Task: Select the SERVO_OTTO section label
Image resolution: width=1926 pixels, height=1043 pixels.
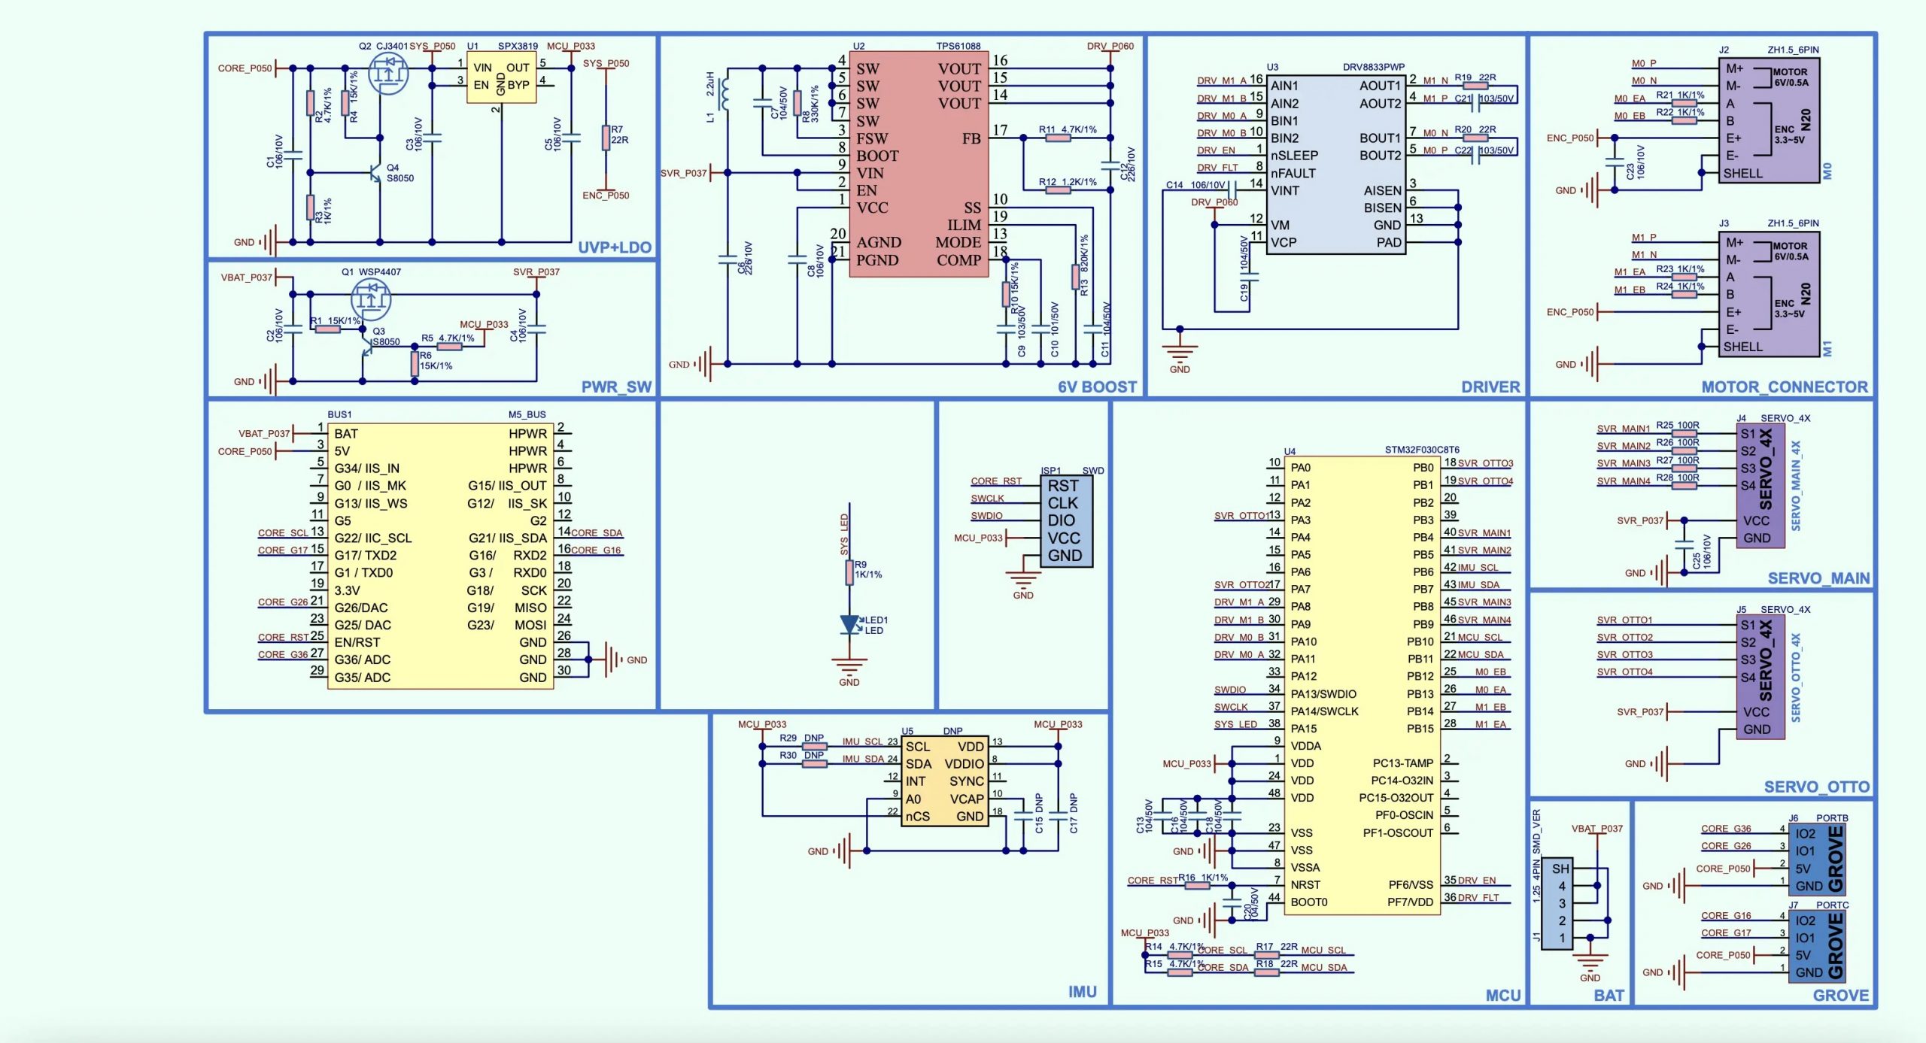Action: coord(1817,787)
